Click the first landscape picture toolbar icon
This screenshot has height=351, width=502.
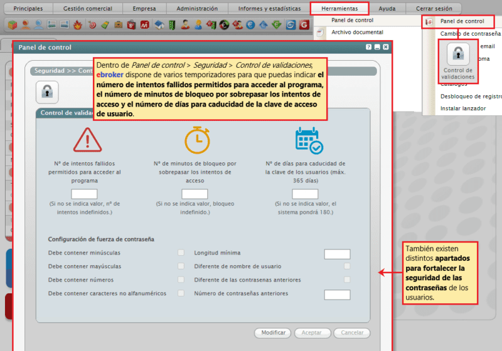click(x=51, y=24)
